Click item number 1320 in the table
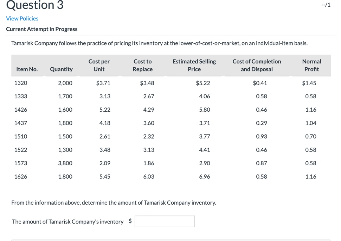This screenshot has width=341, height=241. (20, 83)
